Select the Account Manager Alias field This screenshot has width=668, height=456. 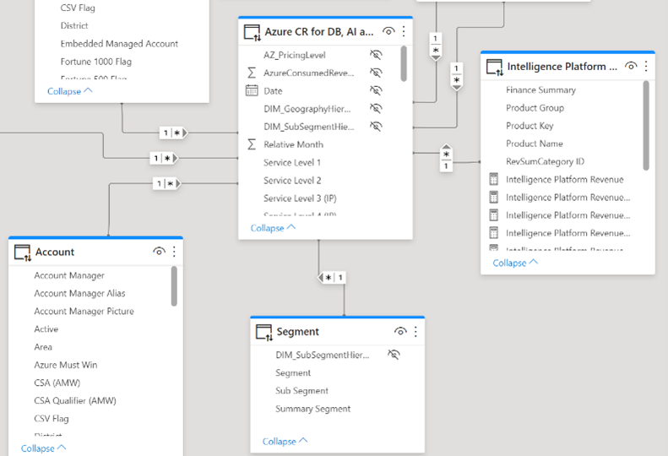click(79, 293)
